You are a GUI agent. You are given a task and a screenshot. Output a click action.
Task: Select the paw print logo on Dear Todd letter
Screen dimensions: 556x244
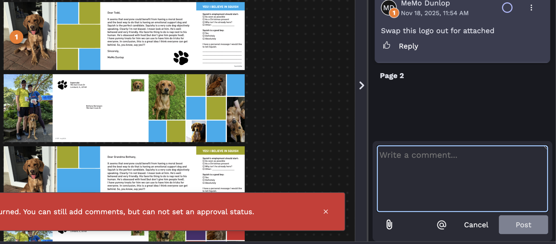[x=181, y=58]
